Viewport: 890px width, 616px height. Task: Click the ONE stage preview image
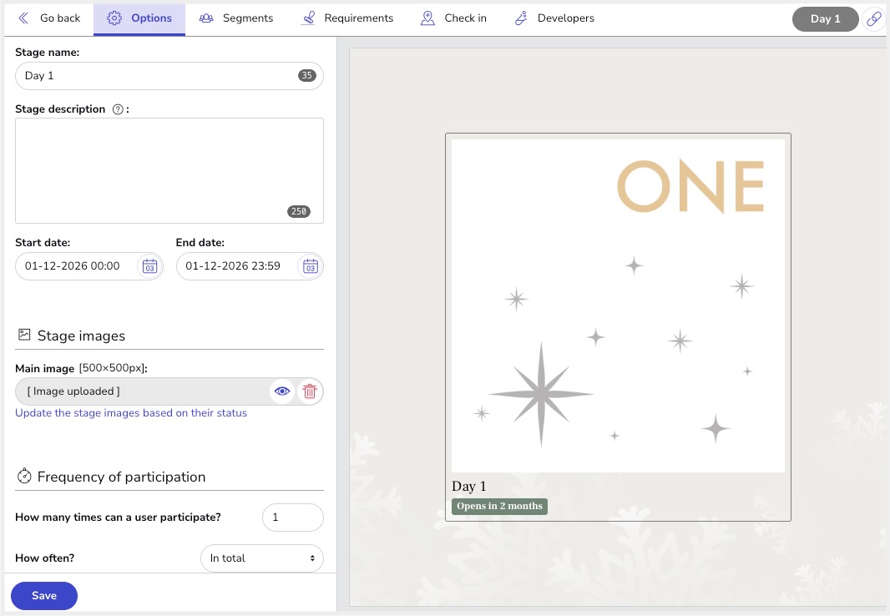(x=618, y=305)
